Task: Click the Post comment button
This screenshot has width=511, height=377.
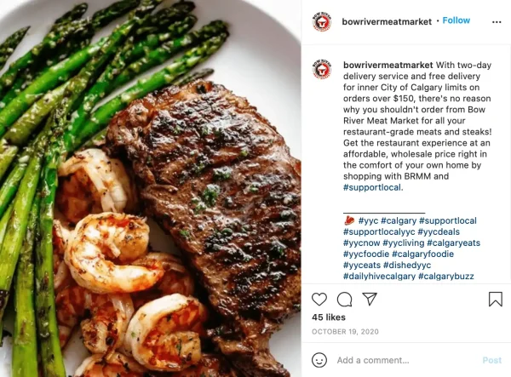Action: click(x=491, y=360)
